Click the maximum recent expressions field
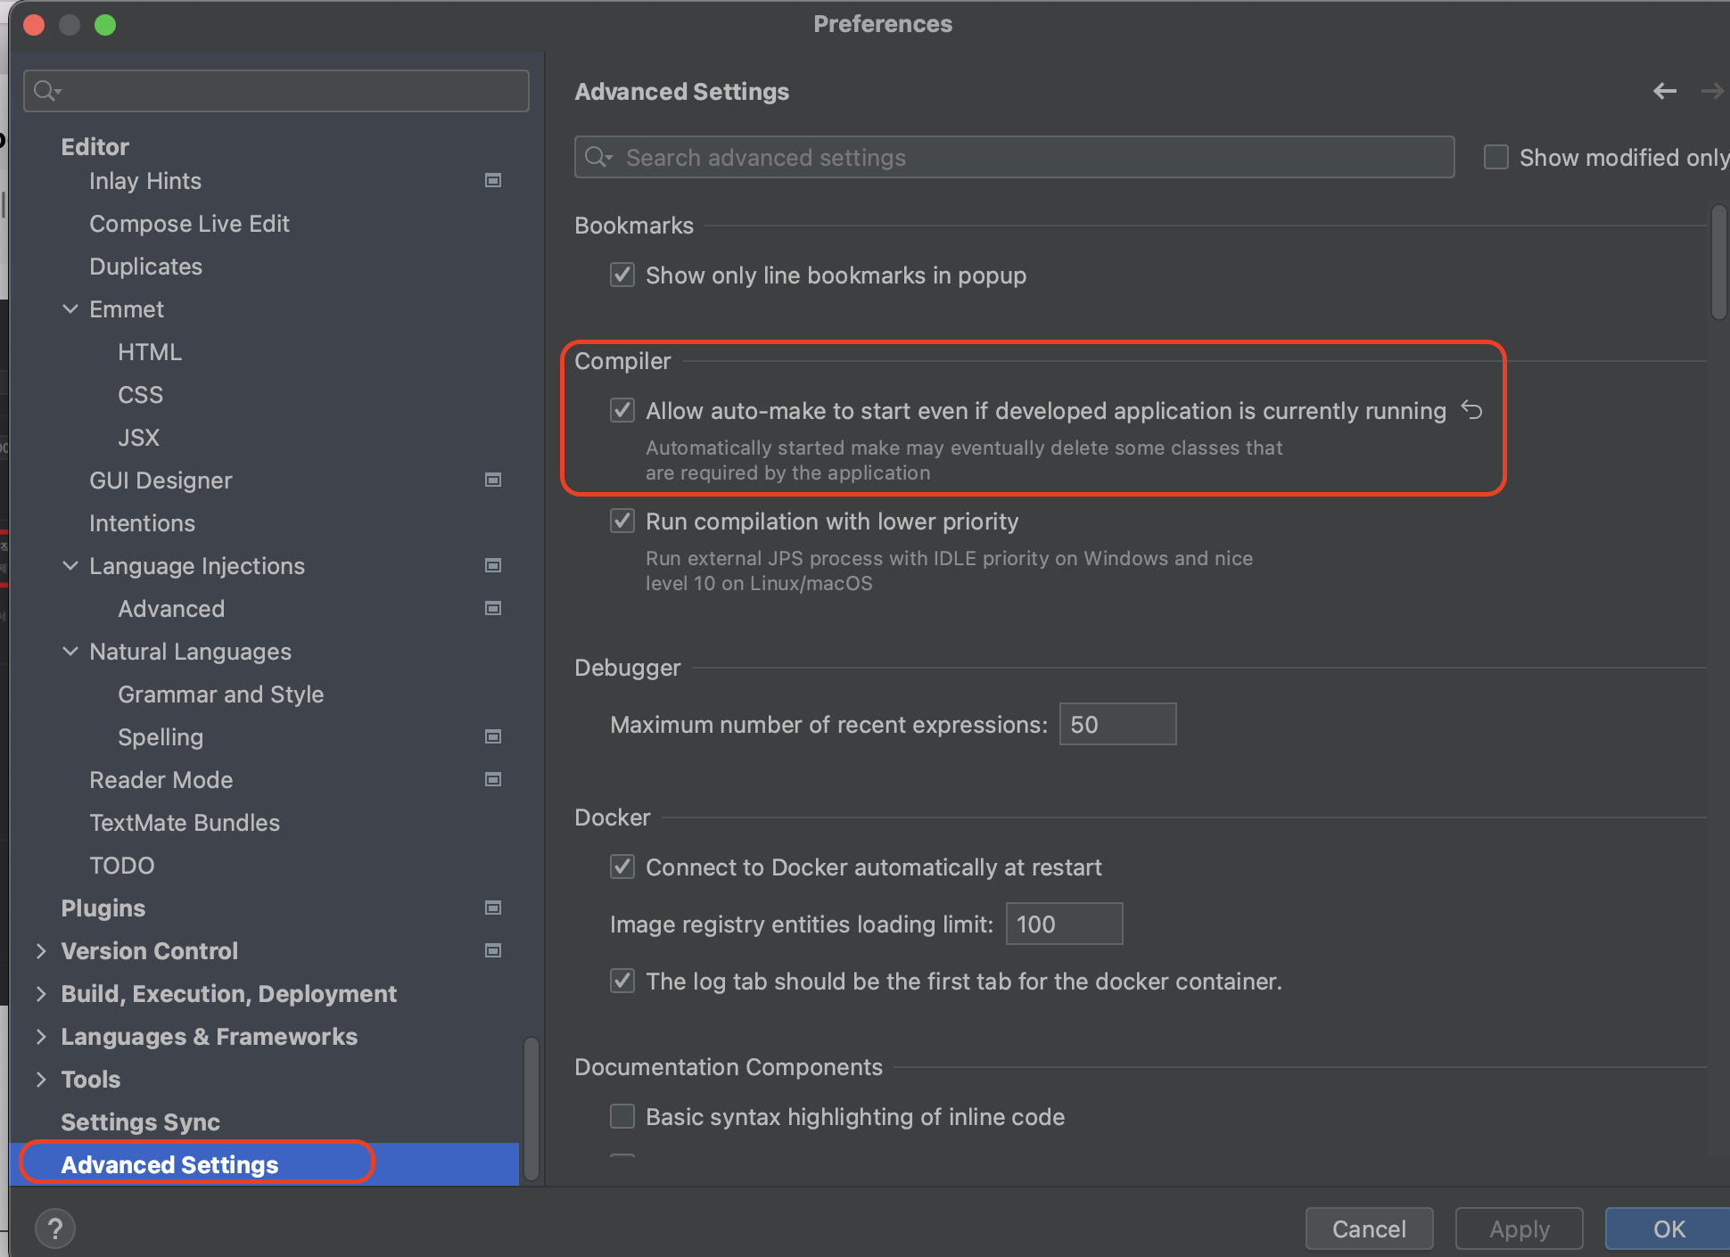 1116,724
